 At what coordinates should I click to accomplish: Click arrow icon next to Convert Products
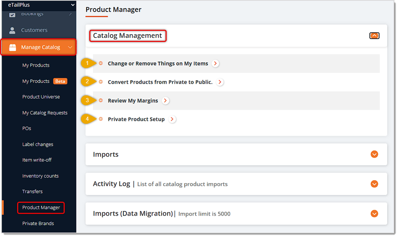[220, 82]
